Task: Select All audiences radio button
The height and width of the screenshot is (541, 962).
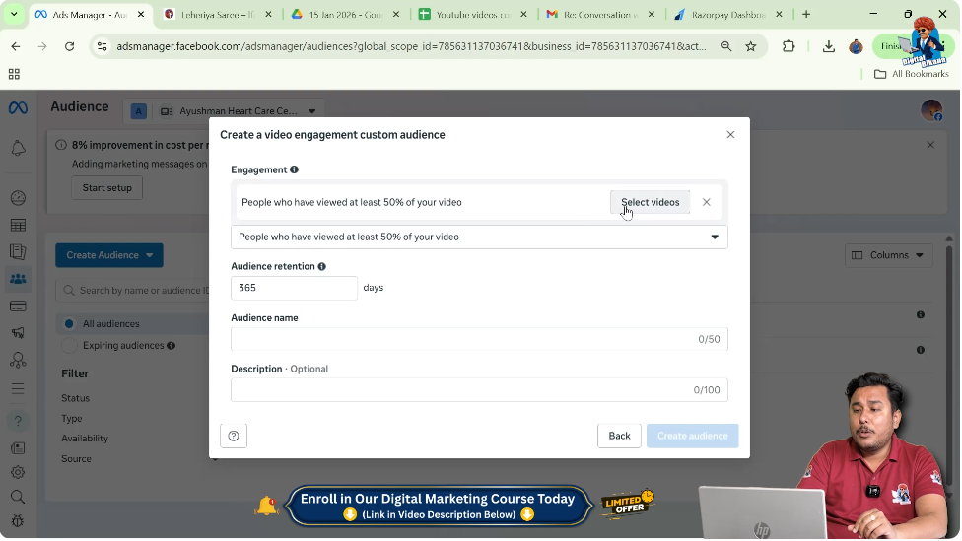Action: click(69, 324)
